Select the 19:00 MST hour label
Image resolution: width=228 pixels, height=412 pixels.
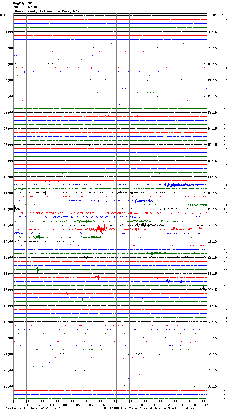tap(8, 322)
